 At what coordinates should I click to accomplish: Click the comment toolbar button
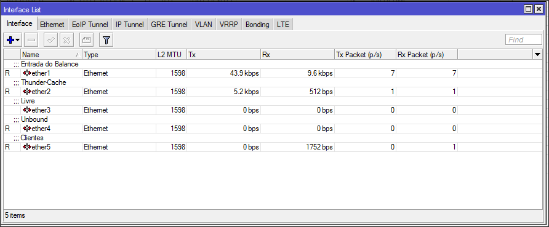click(86, 40)
